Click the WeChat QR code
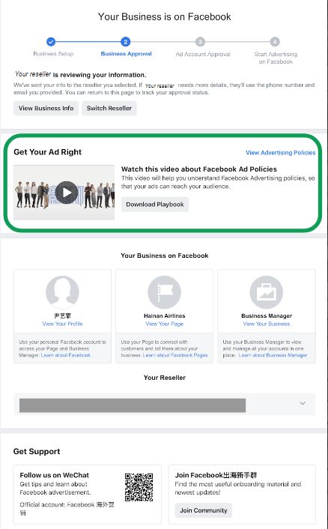The image size is (328, 529). click(x=139, y=487)
